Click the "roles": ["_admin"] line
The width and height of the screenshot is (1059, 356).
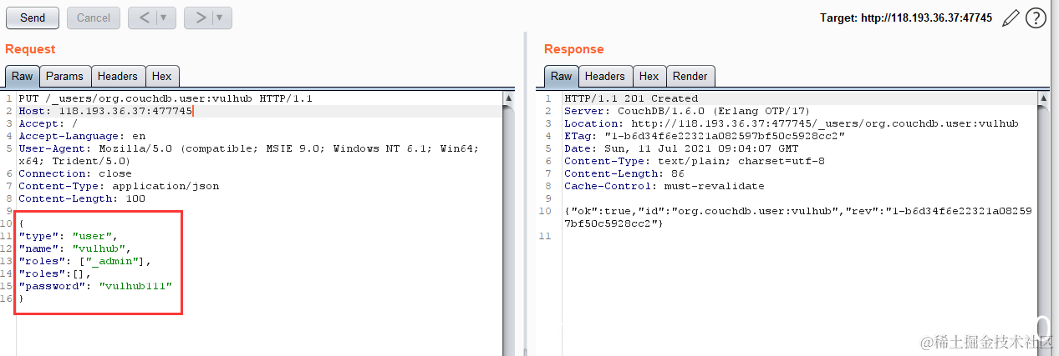tap(85, 261)
